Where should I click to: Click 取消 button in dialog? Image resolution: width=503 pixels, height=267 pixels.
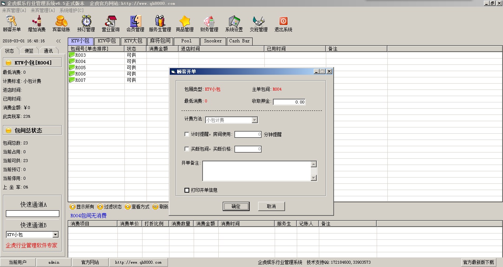271,206
